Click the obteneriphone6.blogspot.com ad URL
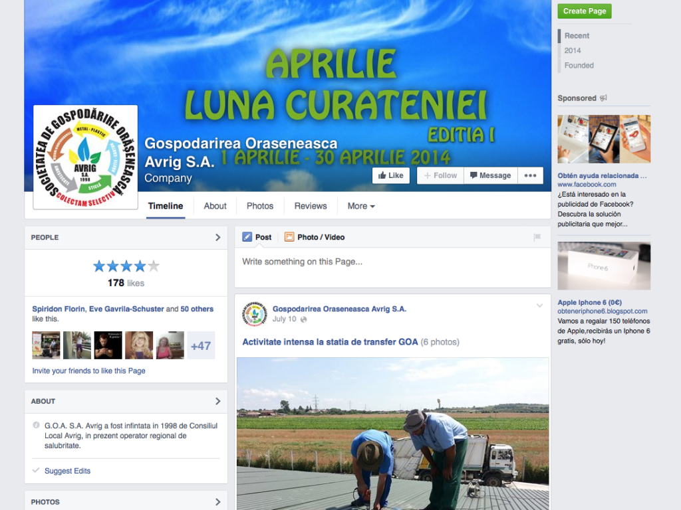681x510 pixels. 603,311
